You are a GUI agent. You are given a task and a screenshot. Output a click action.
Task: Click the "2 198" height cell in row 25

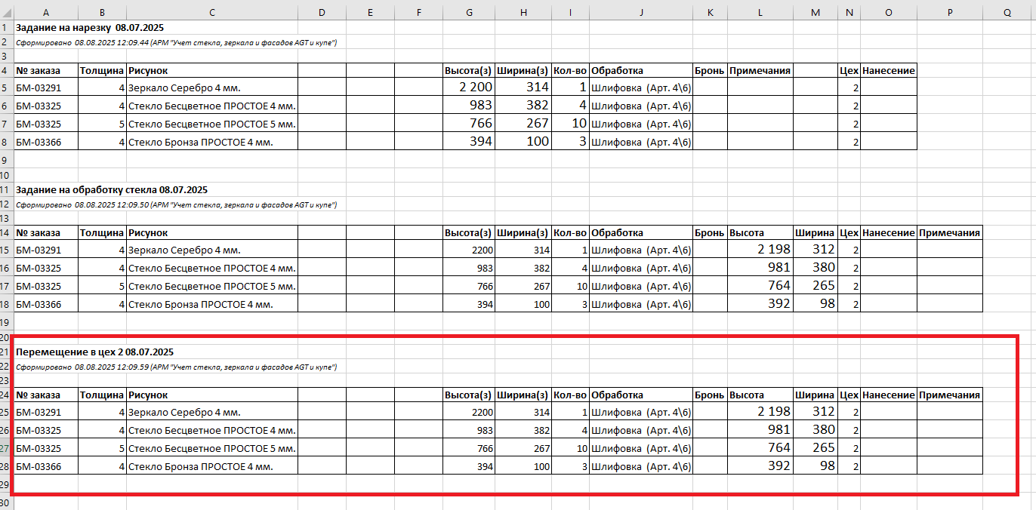(760, 412)
